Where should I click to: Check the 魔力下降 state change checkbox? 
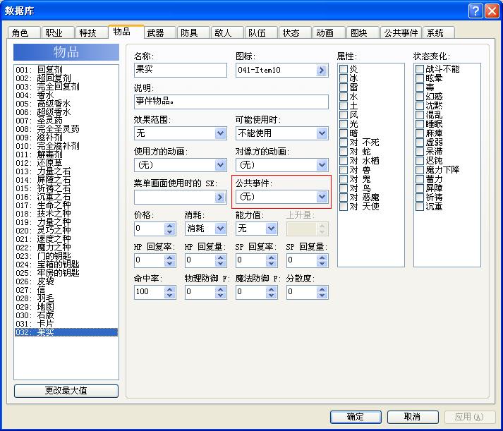[x=420, y=169]
